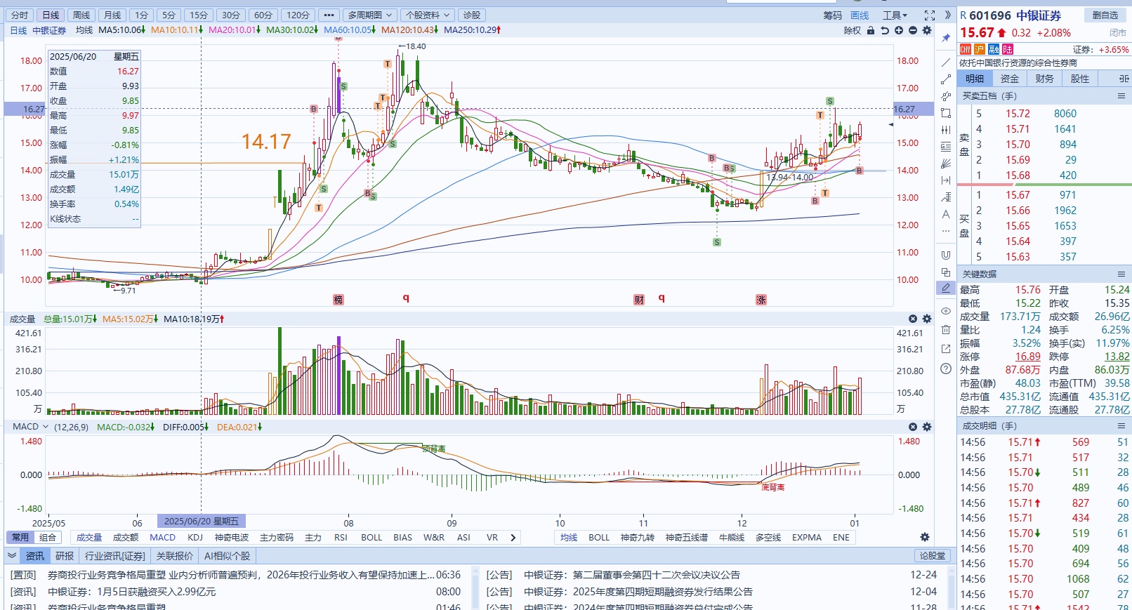Select the 日线 daily period

tap(51, 15)
